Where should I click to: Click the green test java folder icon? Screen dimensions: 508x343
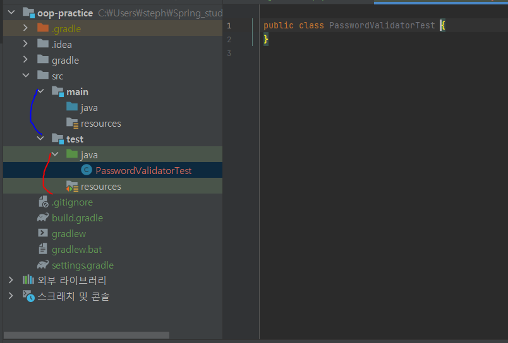click(x=72, y=154)
